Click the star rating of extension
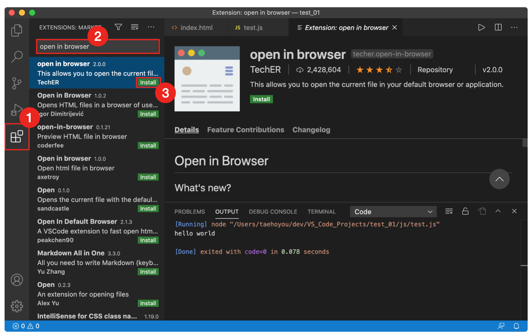 click(x=379, y=70)
